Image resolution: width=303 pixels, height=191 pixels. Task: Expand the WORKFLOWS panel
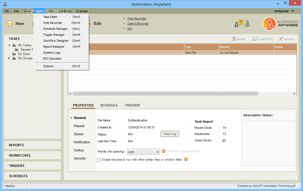click(32, 156)
